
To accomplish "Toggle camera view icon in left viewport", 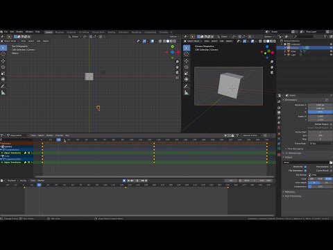I will [x=177, y=72].
